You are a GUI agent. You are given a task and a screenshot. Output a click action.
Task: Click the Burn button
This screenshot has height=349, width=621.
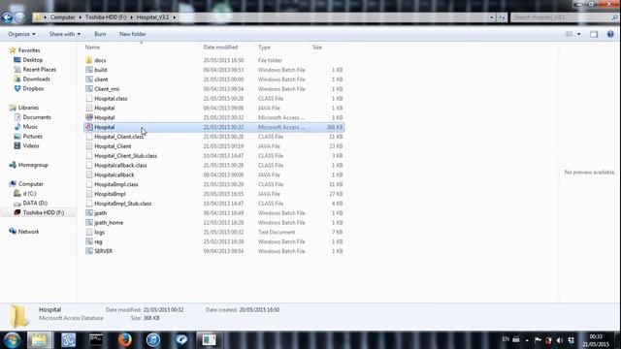(100, 34)
